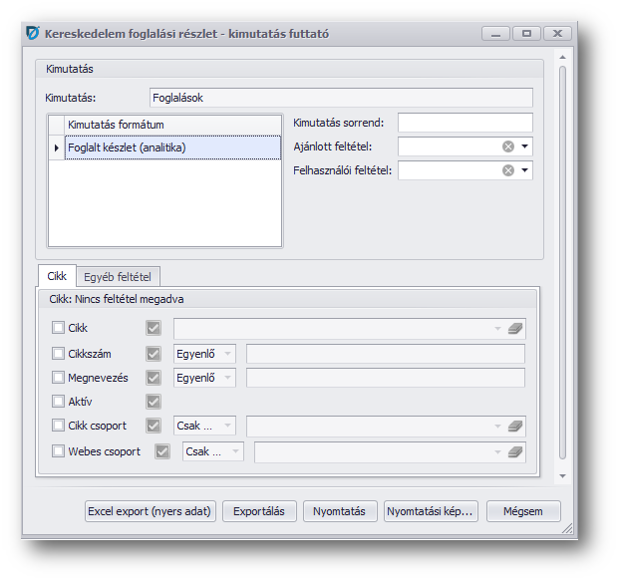The width and height of the screenshot is (620, 582).
Task: Open Cikk csoport Csak operator dropdown
Action: pos(227,427)
